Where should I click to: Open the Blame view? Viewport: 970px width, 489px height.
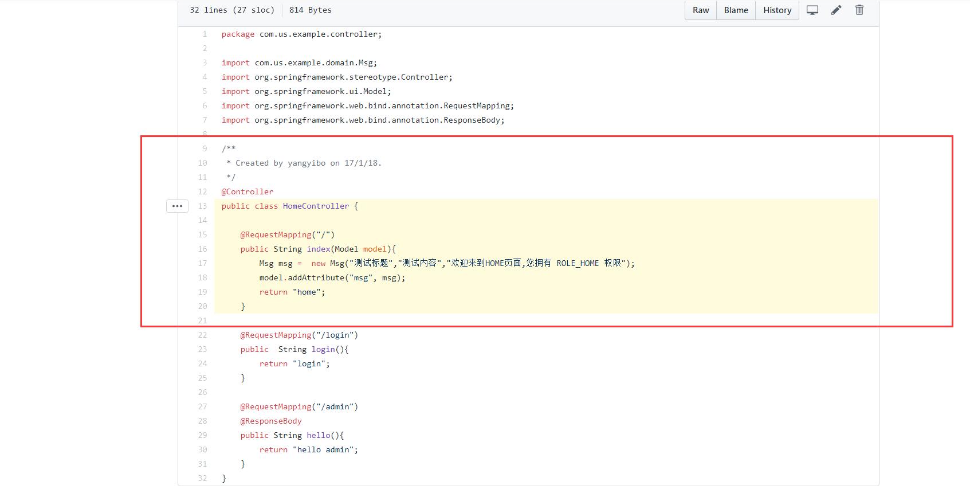click(x=736, y=10)
